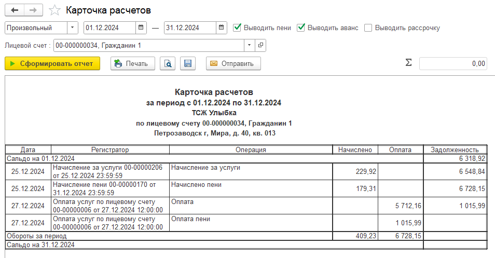
Task: Select the Дата column header
Action: [28, 150]
